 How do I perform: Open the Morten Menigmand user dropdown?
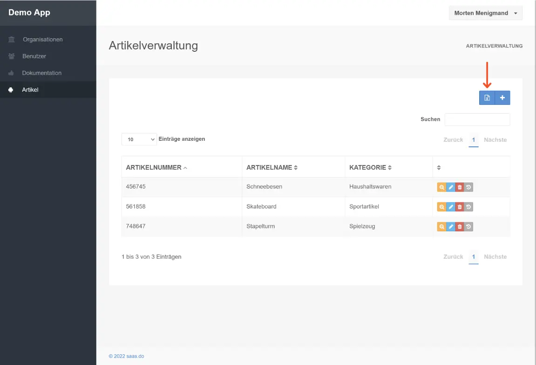(x=485, y=13)
